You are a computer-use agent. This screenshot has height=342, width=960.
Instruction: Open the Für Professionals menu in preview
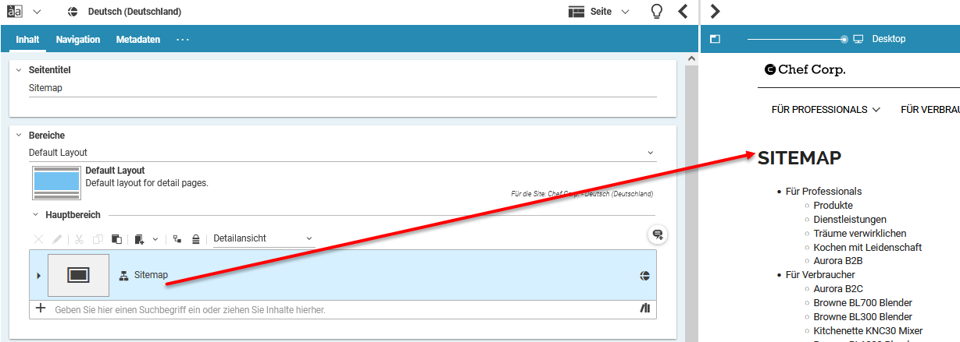click(826, 110)
